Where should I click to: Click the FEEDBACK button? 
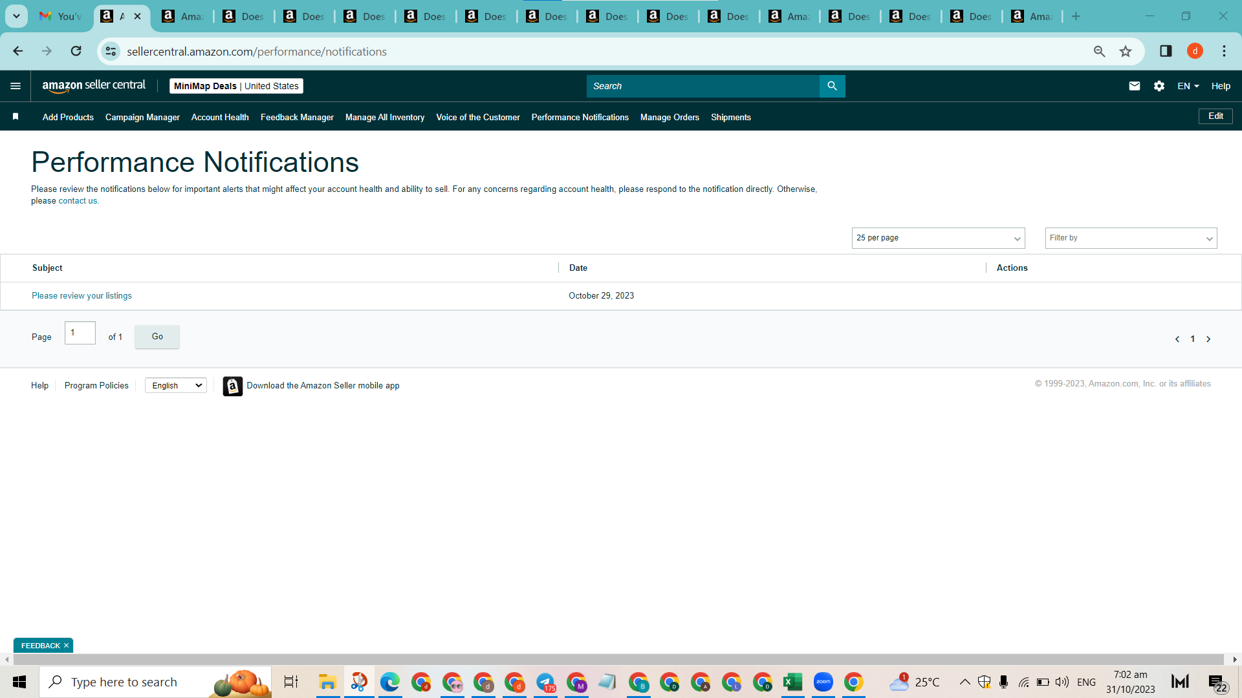pyautogui.click(x=40, y=646)
